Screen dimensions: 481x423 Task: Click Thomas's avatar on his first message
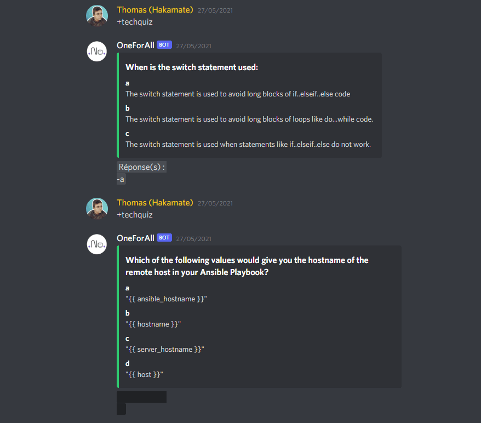pos(97,15)
